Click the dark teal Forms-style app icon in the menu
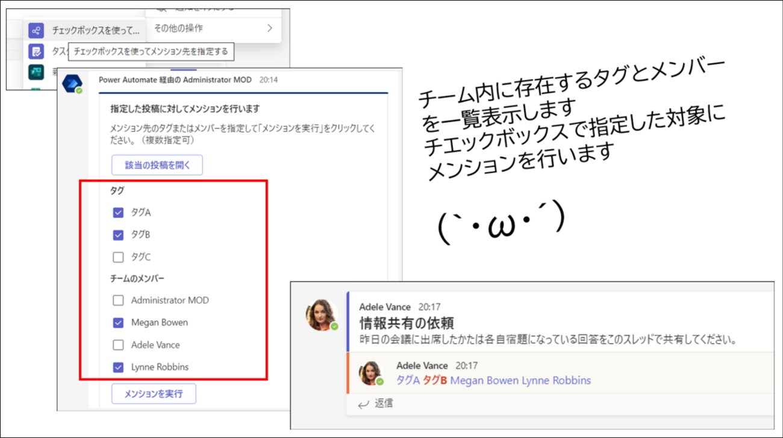 [36, 72]
